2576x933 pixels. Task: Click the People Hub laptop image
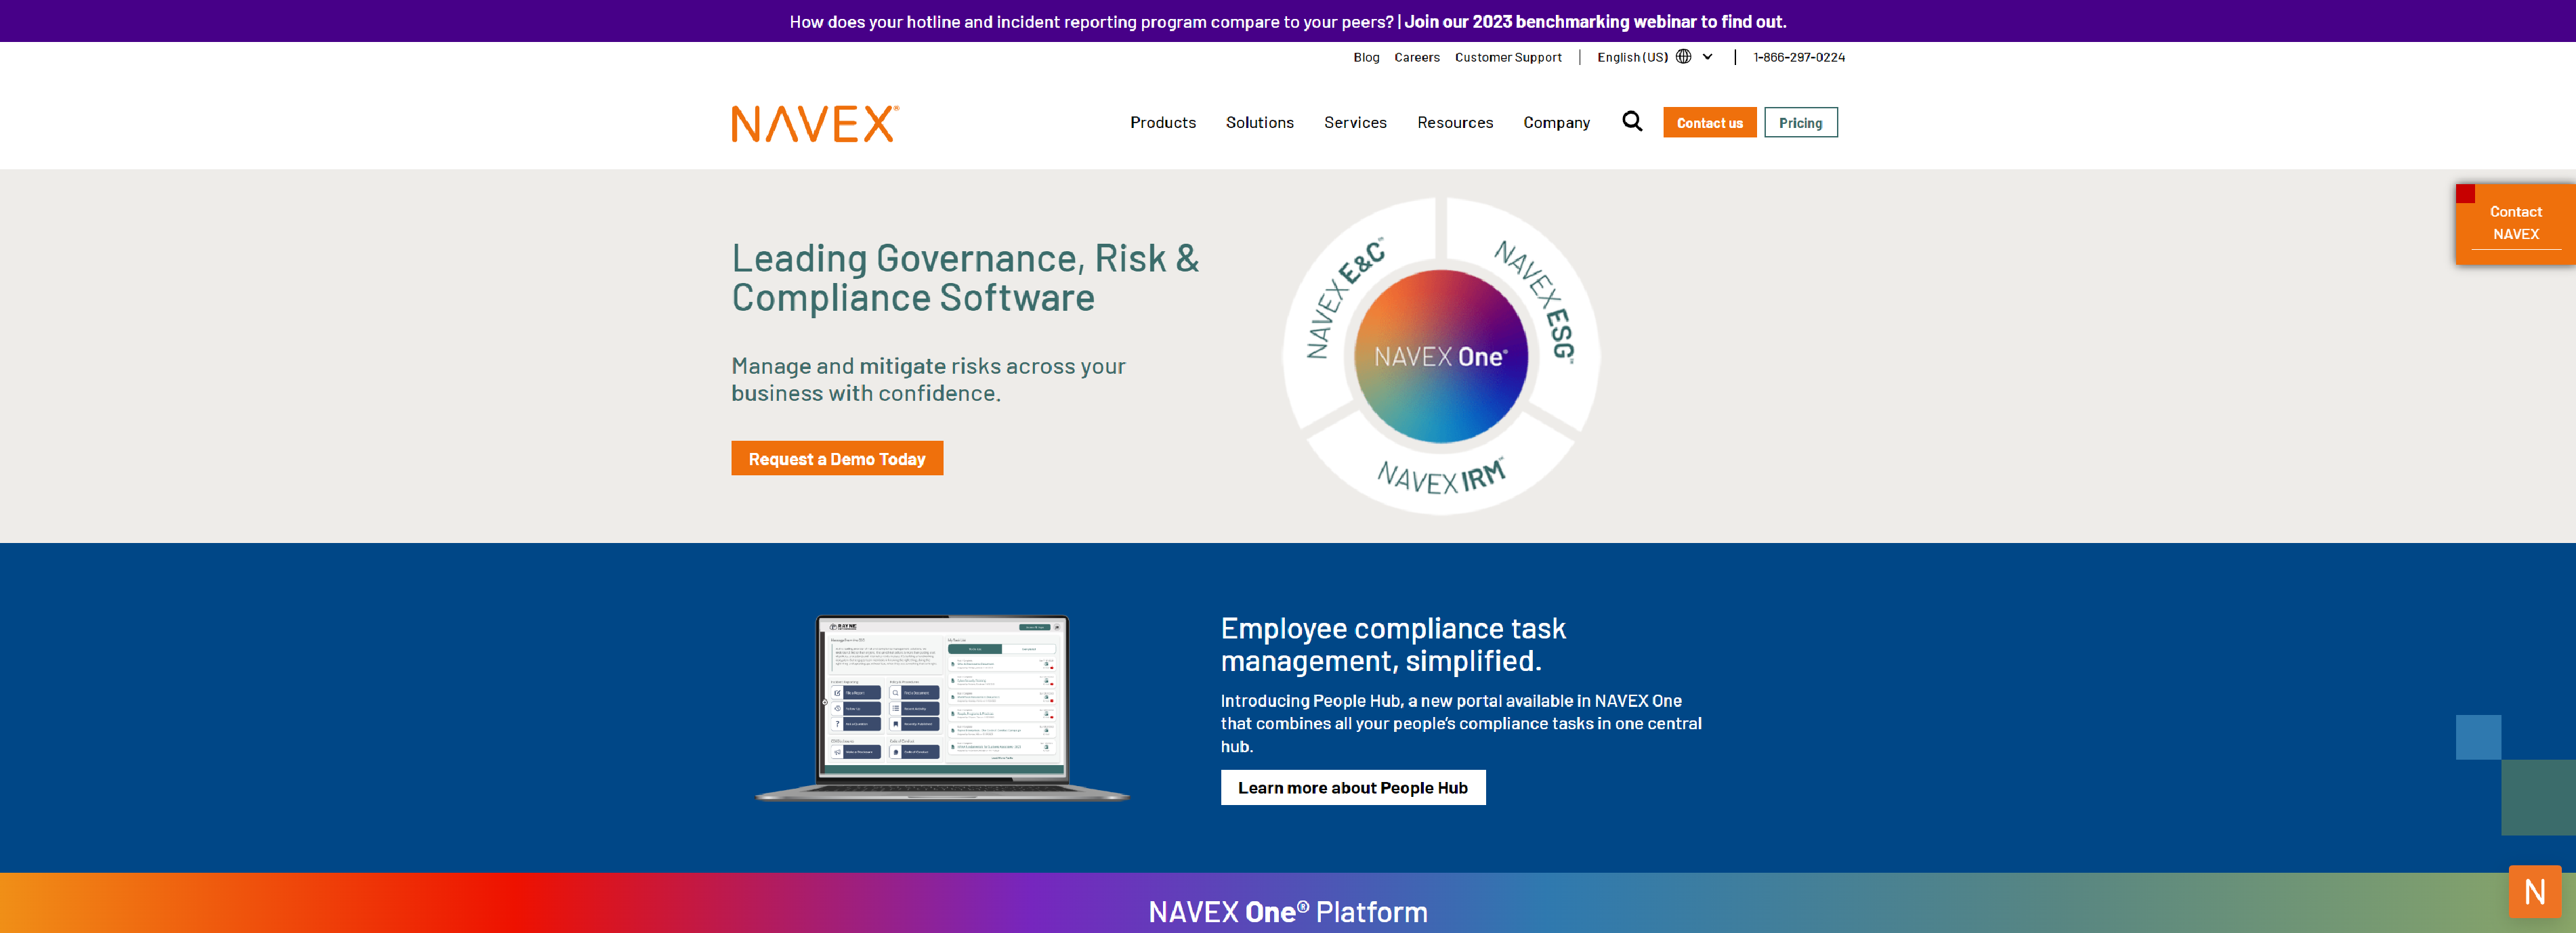pos(942,707)
